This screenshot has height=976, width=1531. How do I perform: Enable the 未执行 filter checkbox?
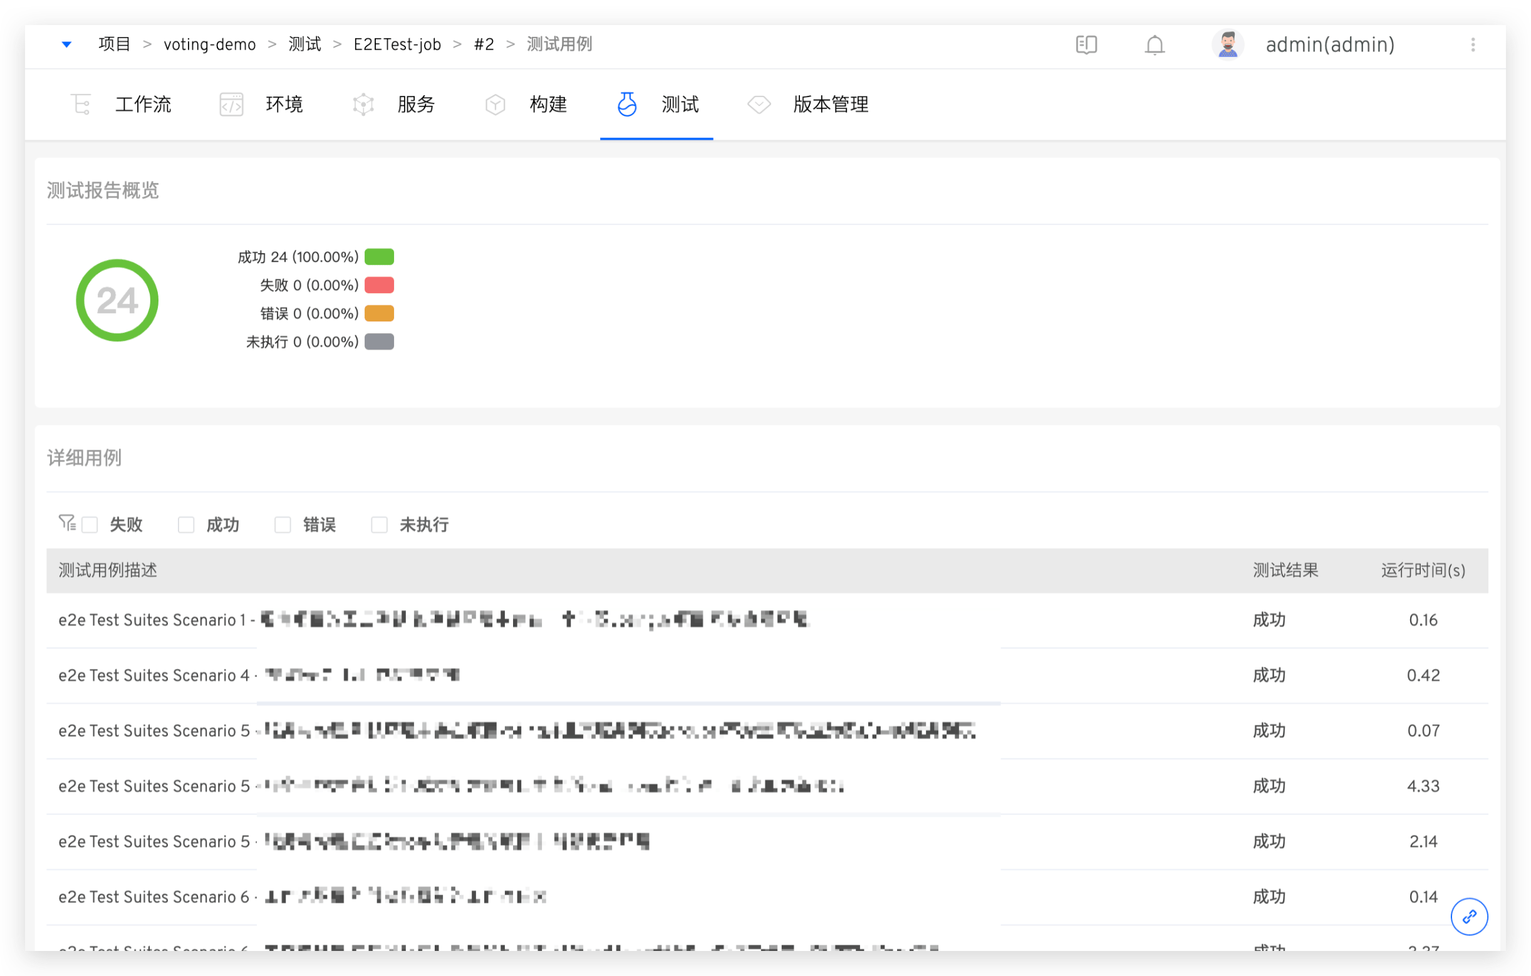point(379,524)
